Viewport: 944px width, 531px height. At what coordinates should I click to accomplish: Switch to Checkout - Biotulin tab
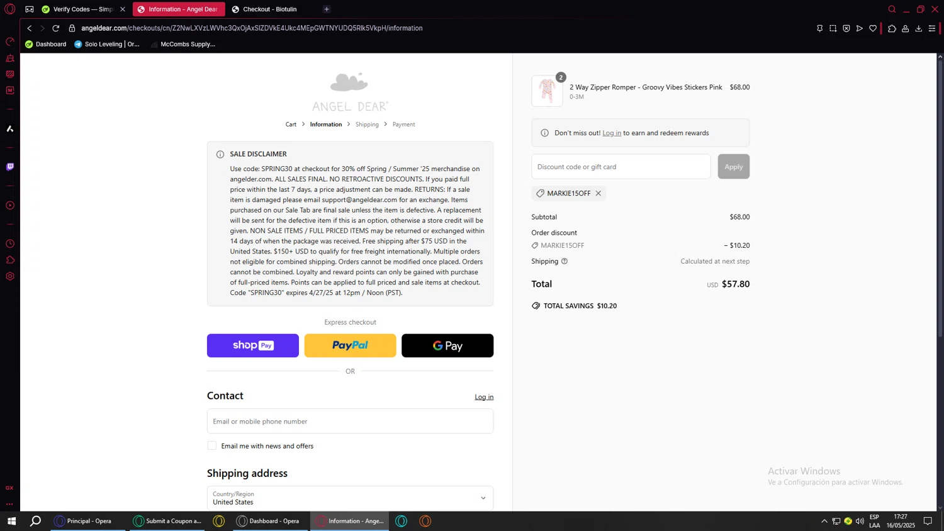270,9
